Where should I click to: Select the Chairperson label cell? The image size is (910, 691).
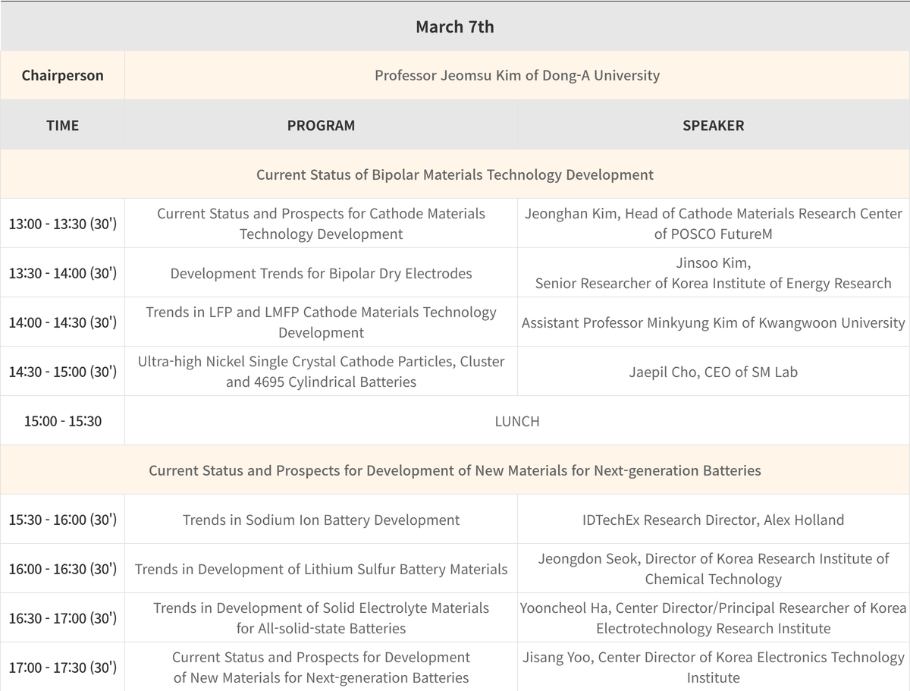[x=62, y=75]
